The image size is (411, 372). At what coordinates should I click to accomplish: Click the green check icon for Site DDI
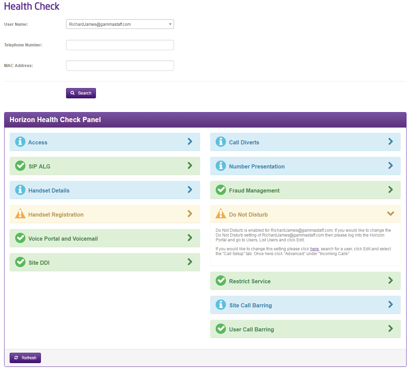[x=20, y=262]
